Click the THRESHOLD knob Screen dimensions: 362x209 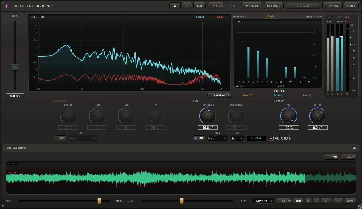click(x=208, y=116)
